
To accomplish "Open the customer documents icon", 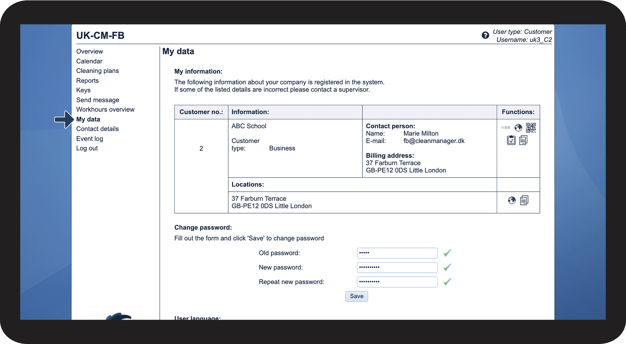I will point(523,140).
